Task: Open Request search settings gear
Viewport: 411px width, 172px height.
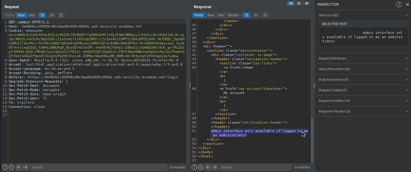Action: coord(11,167)
